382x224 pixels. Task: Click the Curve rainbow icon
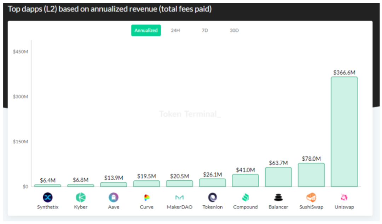pos(146,197)
